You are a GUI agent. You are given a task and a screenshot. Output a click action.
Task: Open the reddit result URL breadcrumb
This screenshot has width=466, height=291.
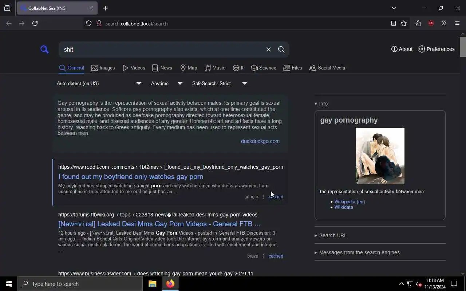pyautogui.click(x=171, y=167)
